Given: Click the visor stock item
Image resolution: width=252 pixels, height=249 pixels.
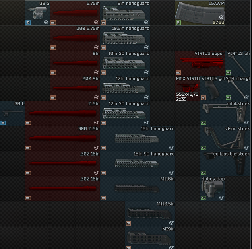Looking at the screenshot, I should pyautogui.click(x=225, y=138).
